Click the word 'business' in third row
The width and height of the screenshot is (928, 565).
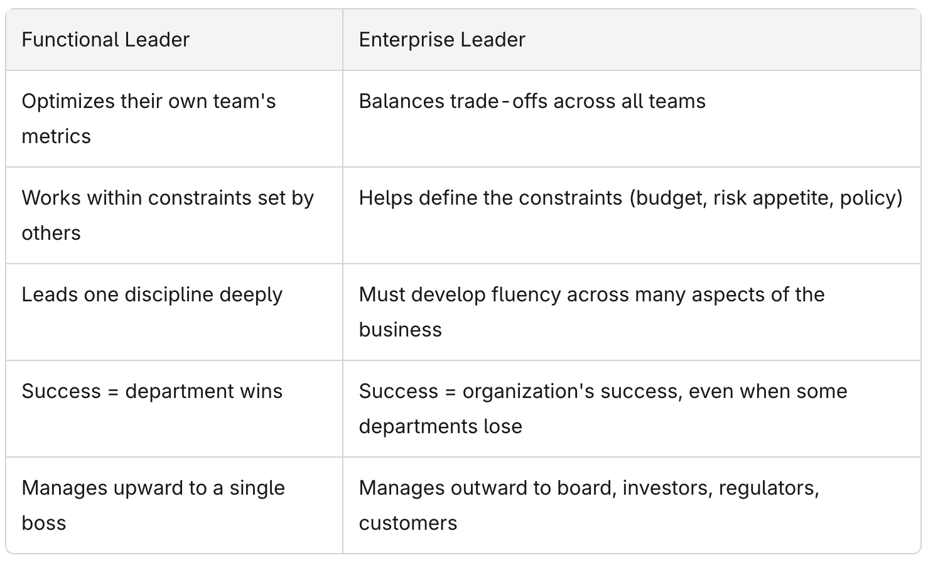coord(401,330)
